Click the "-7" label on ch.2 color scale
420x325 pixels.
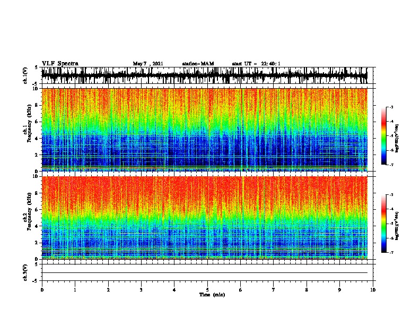pos(391,253)
